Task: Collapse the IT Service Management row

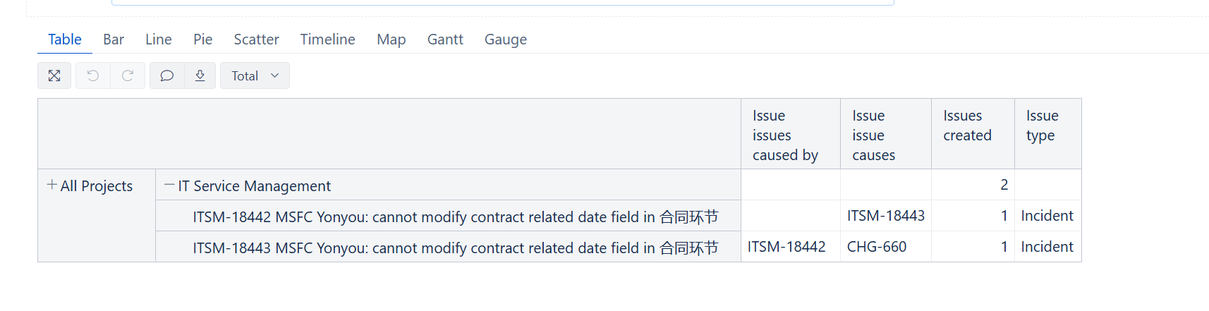Action: [x=169, y=185]
